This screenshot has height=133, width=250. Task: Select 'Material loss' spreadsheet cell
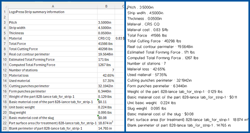[x=53, y=75]
